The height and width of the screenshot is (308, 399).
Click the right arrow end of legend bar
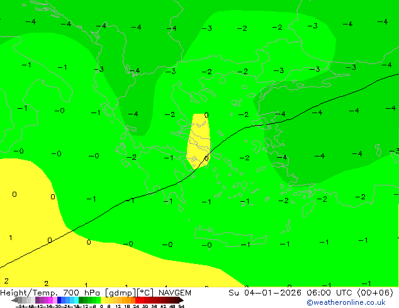coord(181,300)
